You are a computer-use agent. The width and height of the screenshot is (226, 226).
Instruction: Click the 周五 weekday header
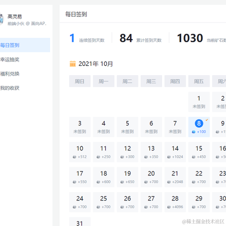[x=199, y=81]
